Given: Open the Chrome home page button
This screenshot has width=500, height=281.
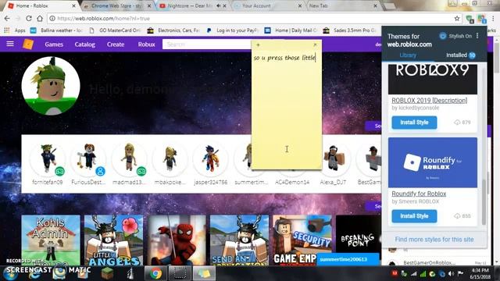Looking at the screenshot, I should [40, 19].
